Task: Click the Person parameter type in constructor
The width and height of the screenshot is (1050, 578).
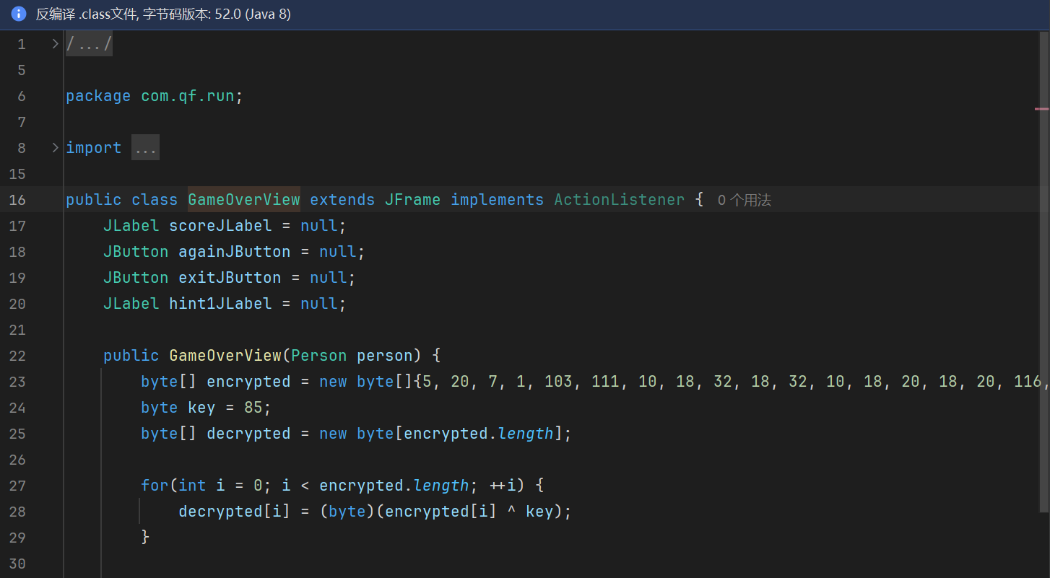Action: (x=319, y=356)
